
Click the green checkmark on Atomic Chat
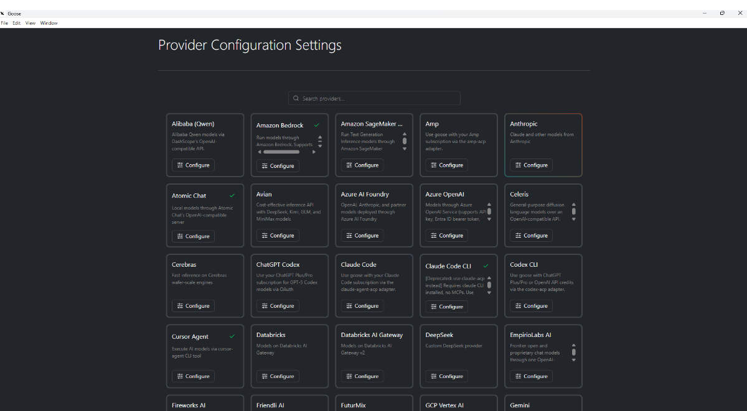(232, 195)
